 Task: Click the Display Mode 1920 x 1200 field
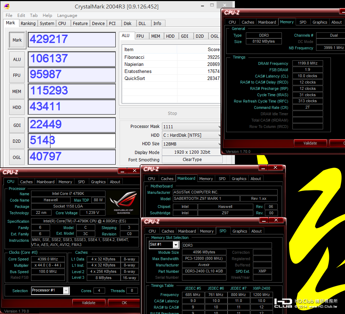coord(192,152)
